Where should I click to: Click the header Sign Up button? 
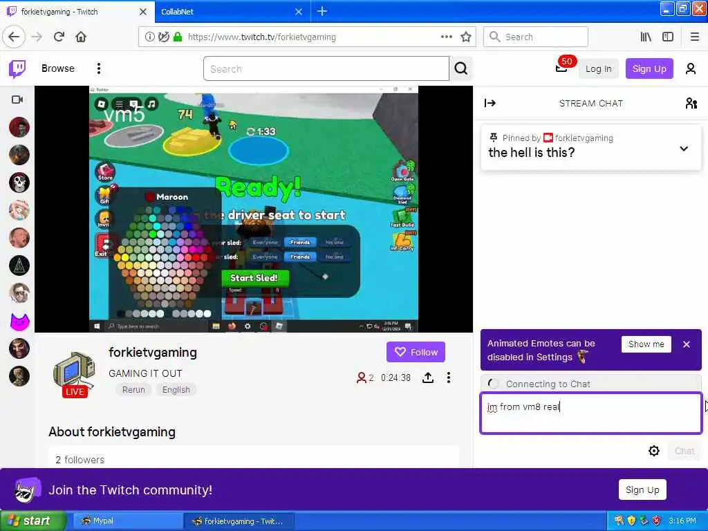pos(649,68)
